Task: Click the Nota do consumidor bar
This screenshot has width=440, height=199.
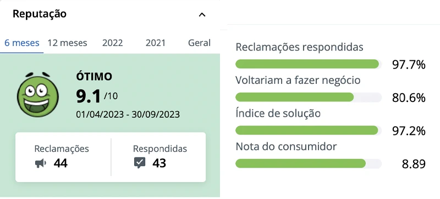Action: [x=309, y=163]
